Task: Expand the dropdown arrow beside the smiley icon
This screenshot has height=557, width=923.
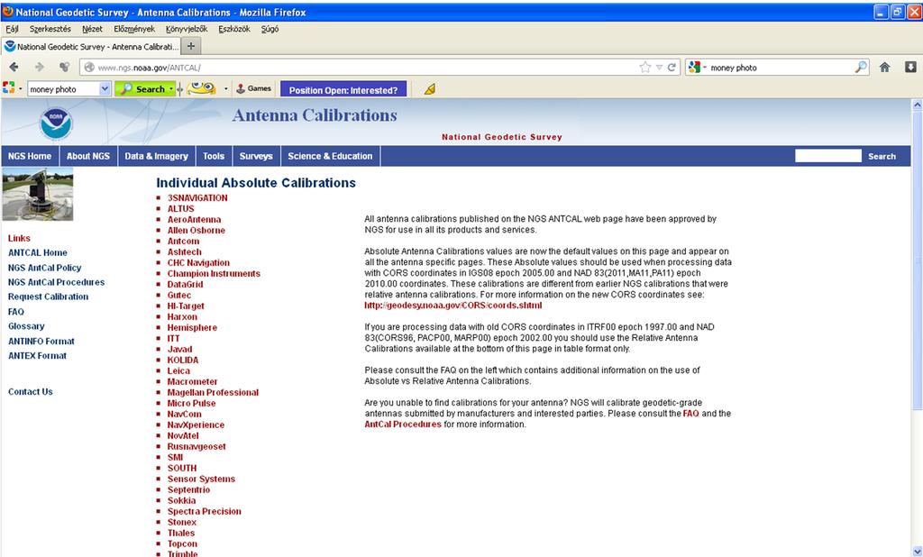Action: click(226, 89)
